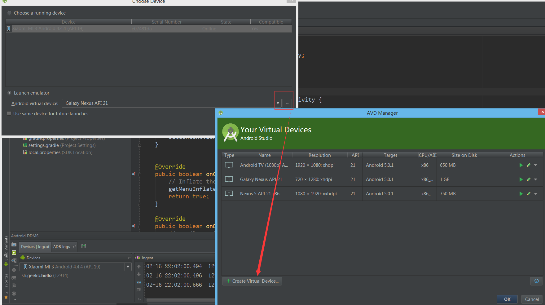Open more actions for Android TV AVD
Screen dimensions: 545x305
[536, 165]
